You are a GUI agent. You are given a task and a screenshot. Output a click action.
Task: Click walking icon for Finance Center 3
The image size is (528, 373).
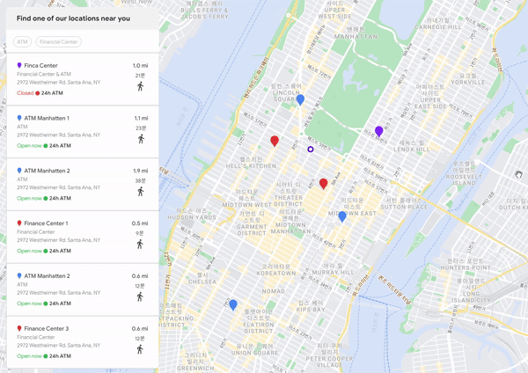pyautogui.click(x=140, y=349)
